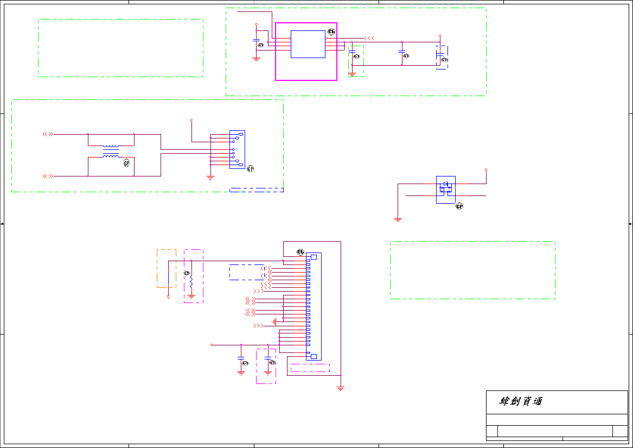Viewport: 633px width, 448px height.
Task: Select the blue dashed box beside the tall connector
Action: [x=247, y=273]
